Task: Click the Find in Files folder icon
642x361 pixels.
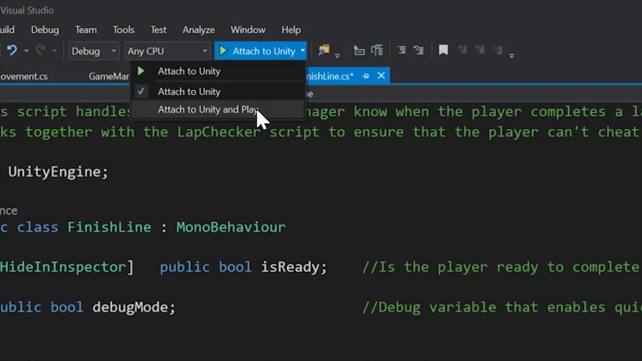Action: click(324, 50)
